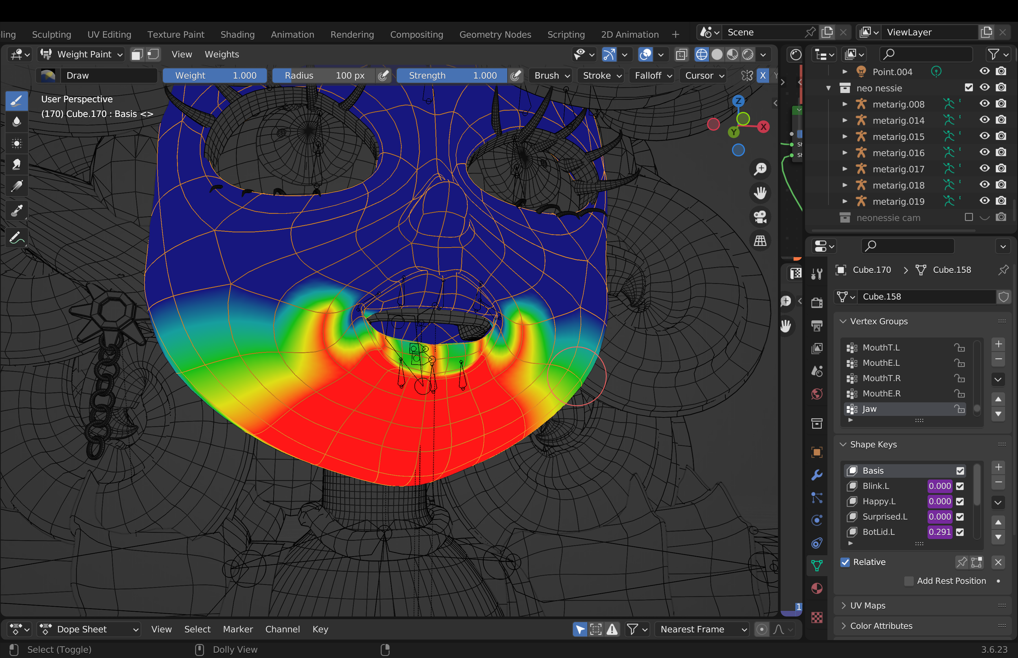Select metarig.015 in the outliner
The image size is (1018, 658).
tap(898, 137)
